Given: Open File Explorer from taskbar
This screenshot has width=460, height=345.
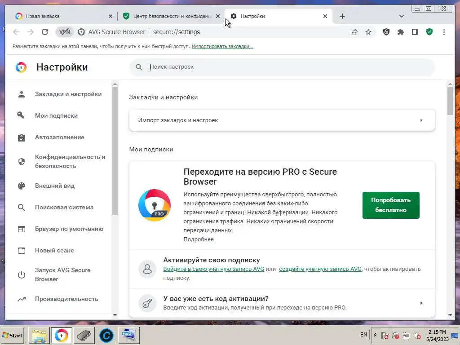Looking at the screenshot, I should coord(39,335).
